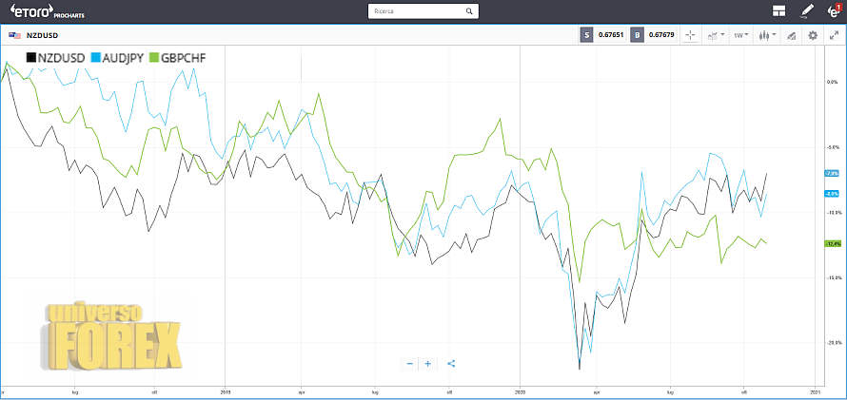This screenshot has width=847, height=400.
Task: Open chart settings gear
Action: tap(813, 35)
